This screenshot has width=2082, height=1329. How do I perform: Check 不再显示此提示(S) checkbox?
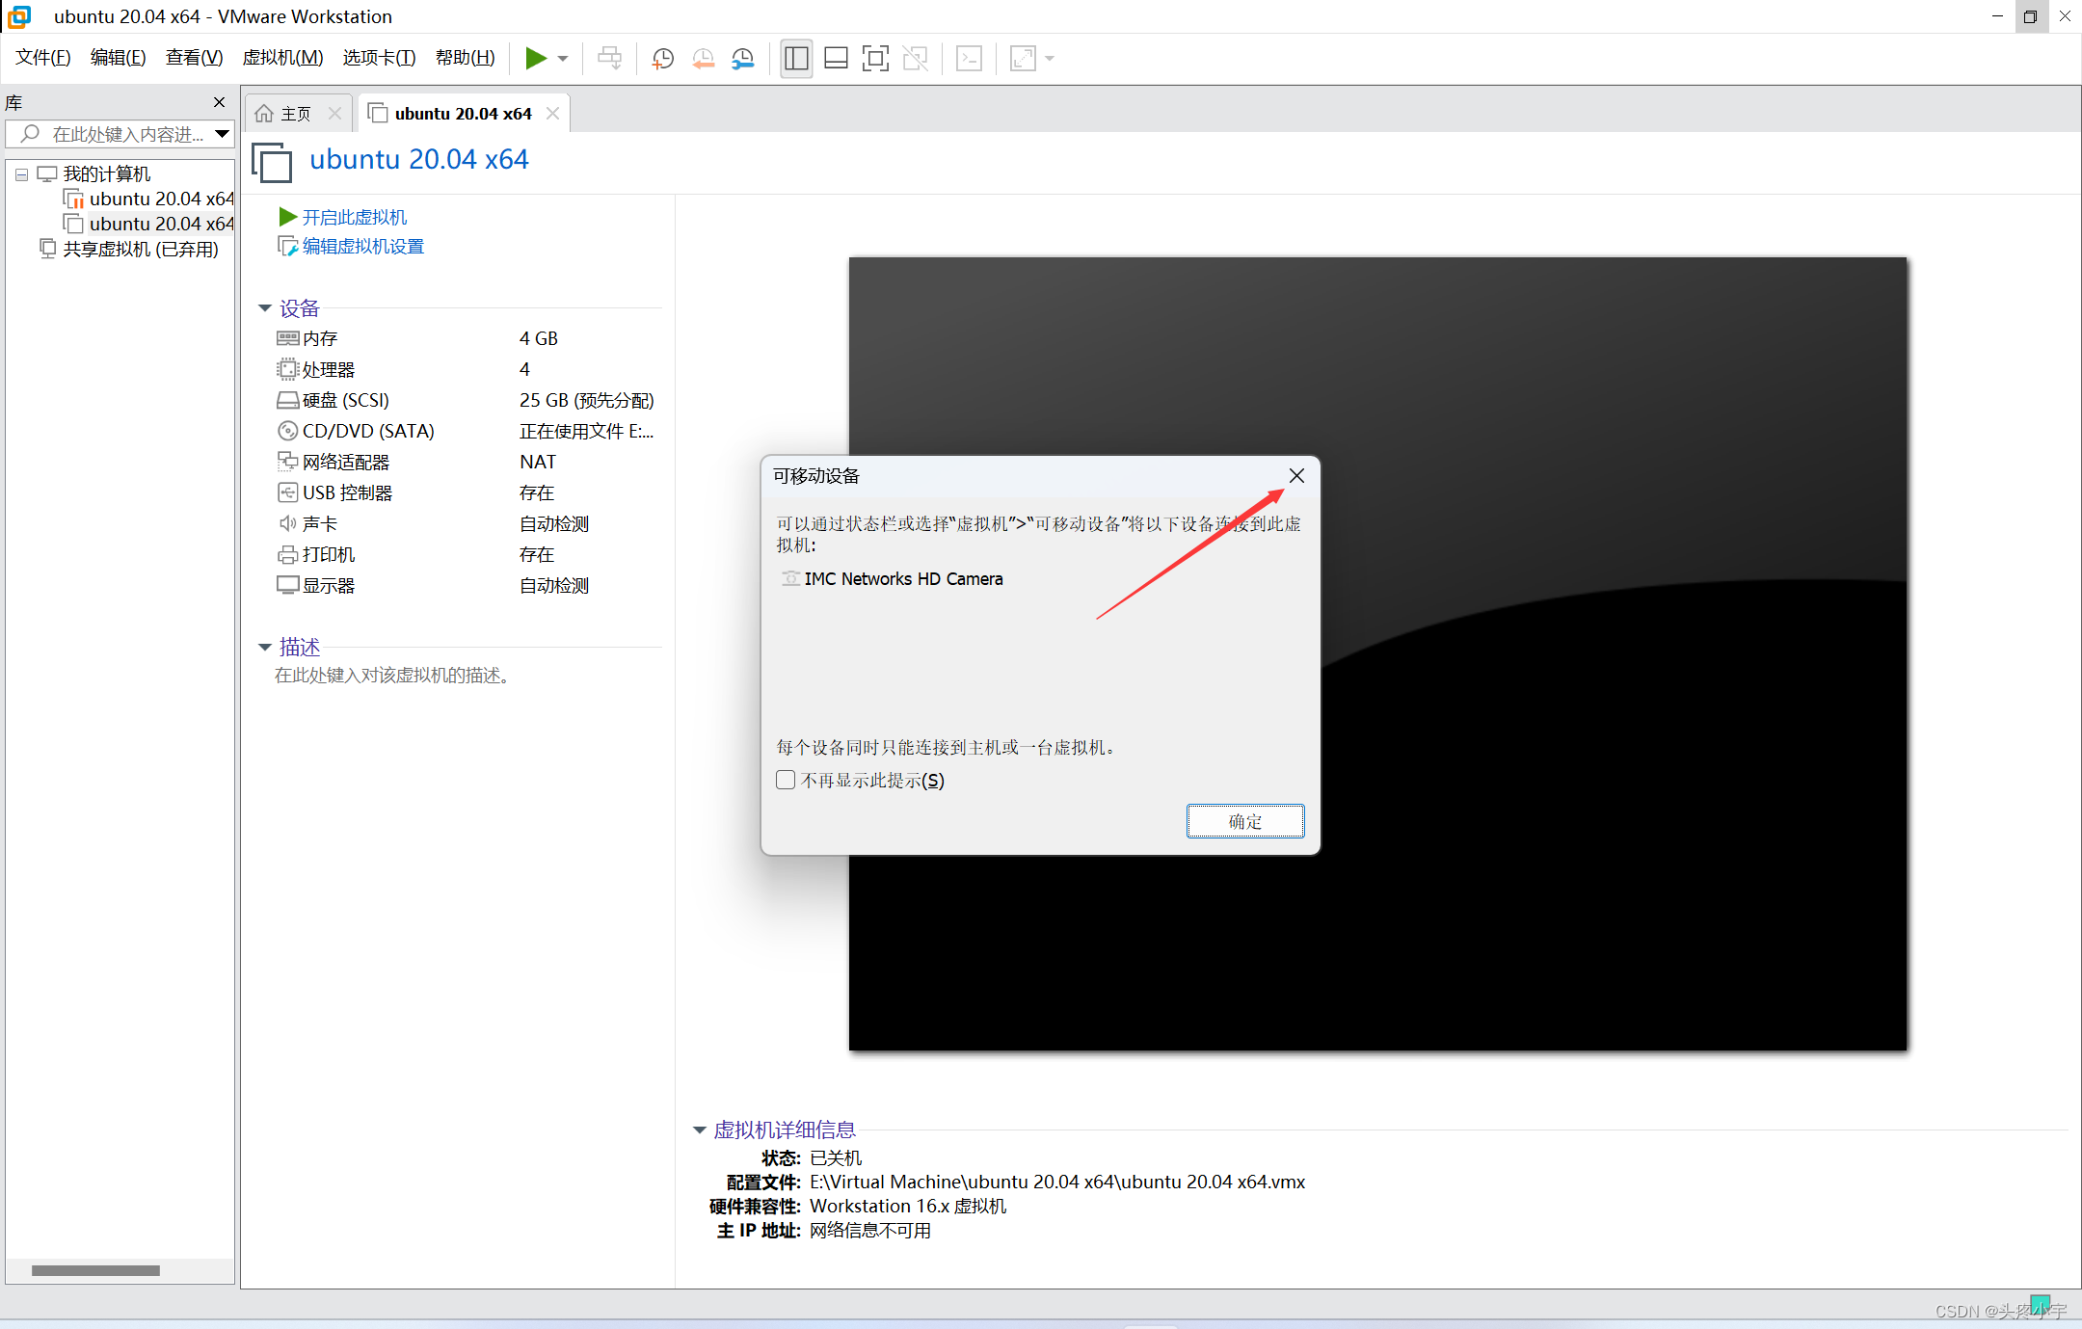click(x=786, y=780)
